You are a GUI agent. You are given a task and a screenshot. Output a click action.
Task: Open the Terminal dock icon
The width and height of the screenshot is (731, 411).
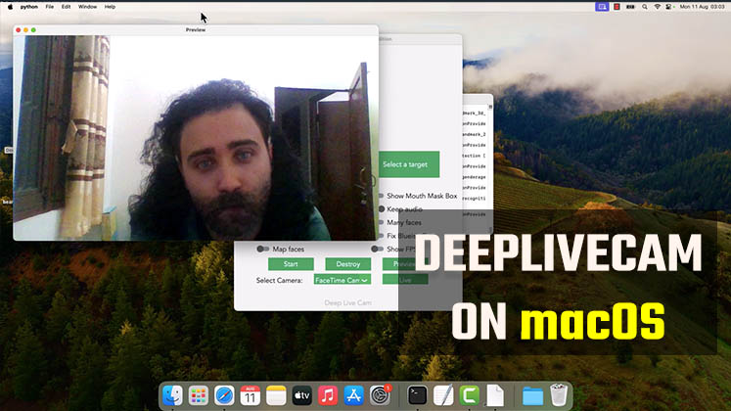(417, 395)
